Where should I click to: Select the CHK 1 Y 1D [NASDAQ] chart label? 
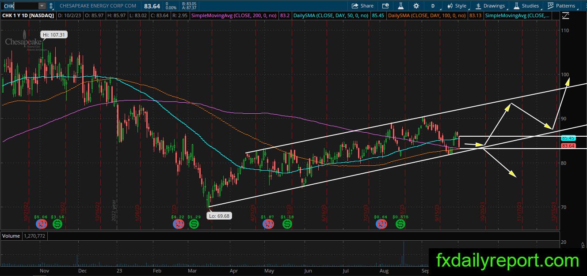28,15
